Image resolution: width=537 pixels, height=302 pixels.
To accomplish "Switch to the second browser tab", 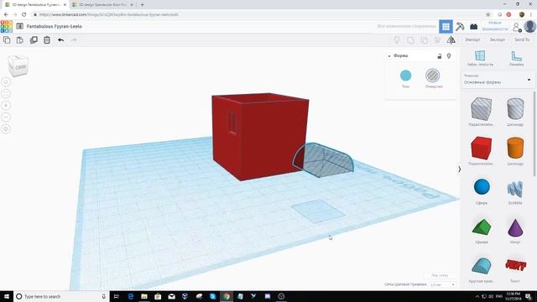I will click(x=102, y=5).
